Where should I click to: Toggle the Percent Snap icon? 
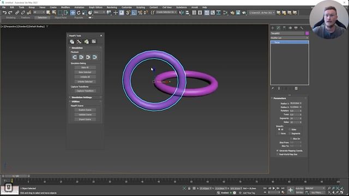[140, 13]
